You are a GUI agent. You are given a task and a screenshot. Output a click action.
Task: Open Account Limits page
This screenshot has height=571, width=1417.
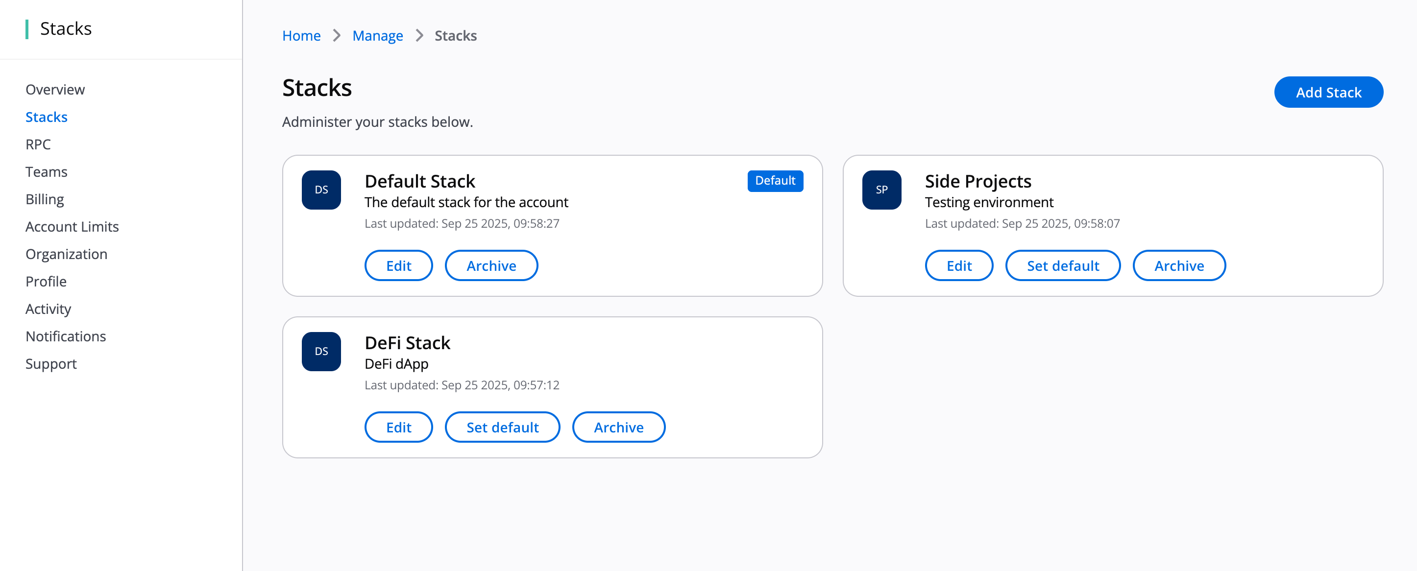tap(72, 227)
